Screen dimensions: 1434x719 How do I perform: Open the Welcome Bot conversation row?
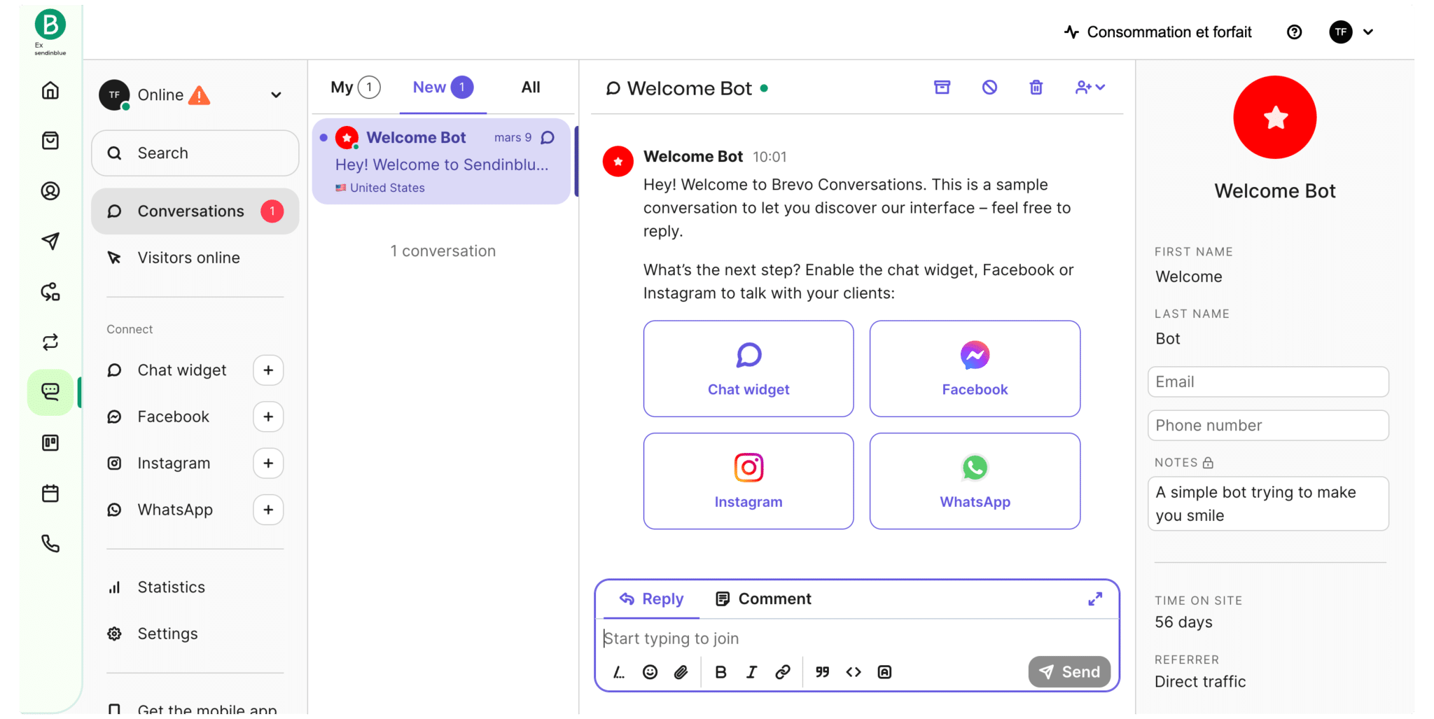[x=442, y=162]
